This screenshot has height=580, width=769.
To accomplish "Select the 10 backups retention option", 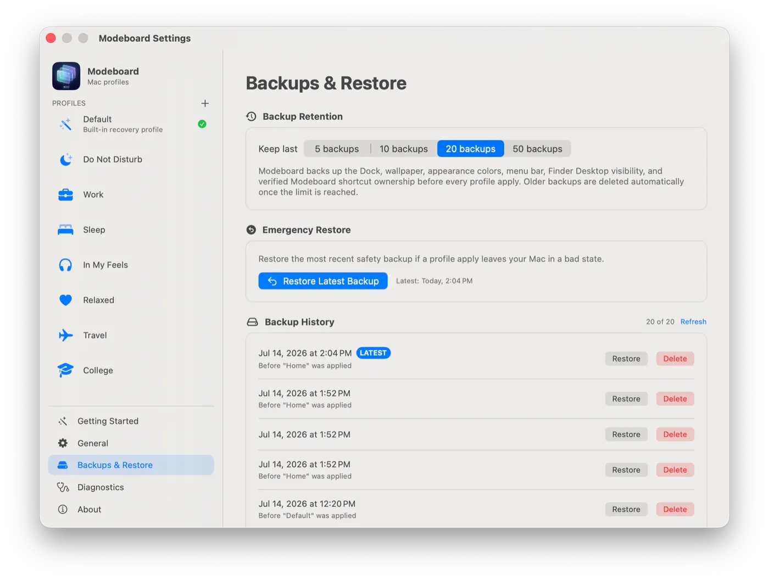I will (404, 149).
